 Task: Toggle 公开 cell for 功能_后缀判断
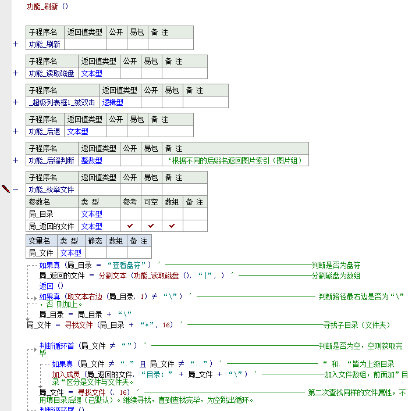click(130, 160)
